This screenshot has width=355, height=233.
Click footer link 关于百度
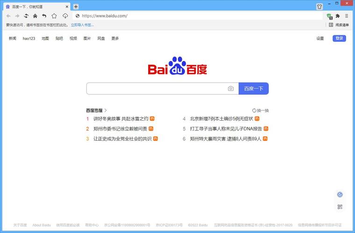tap(20, 225)
